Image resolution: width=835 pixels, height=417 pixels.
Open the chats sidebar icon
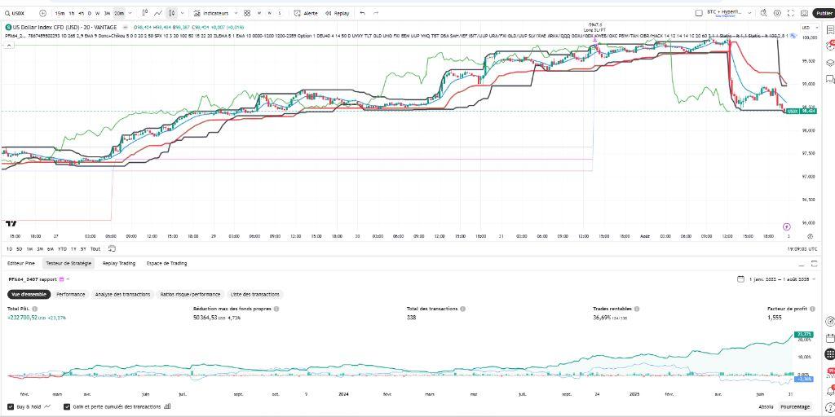pos(829,79)
